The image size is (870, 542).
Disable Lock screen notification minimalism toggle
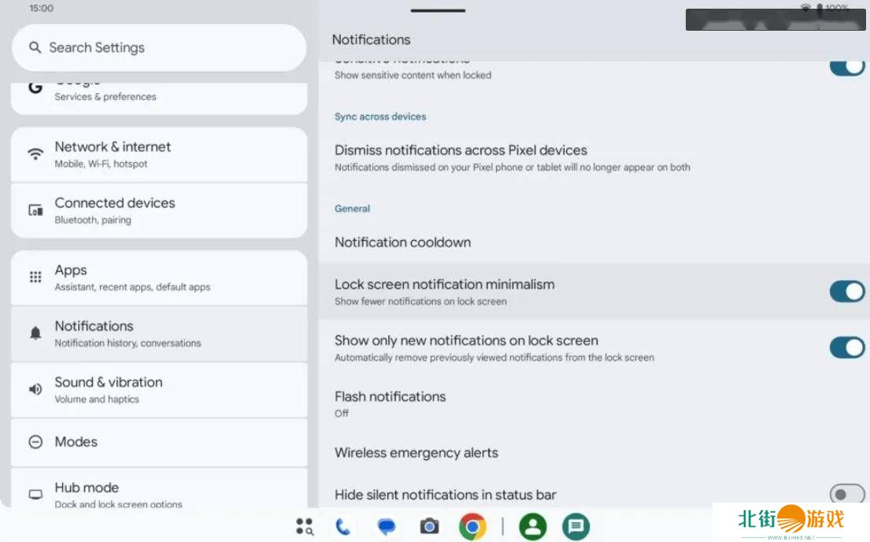(x=846, y=291)
